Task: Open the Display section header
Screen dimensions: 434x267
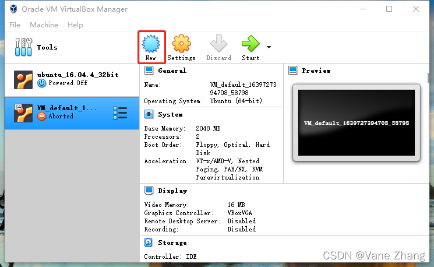Action: 172,191
